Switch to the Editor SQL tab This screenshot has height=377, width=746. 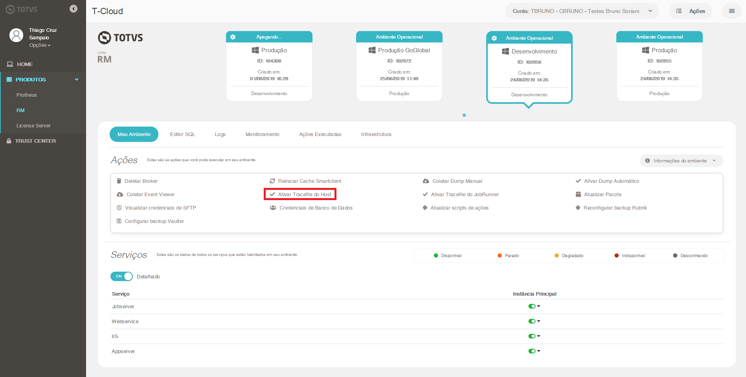(x=182, y=134)
